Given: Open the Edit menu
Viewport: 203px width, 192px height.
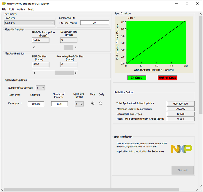Looking at the screenshot, I should coord(11,10).
